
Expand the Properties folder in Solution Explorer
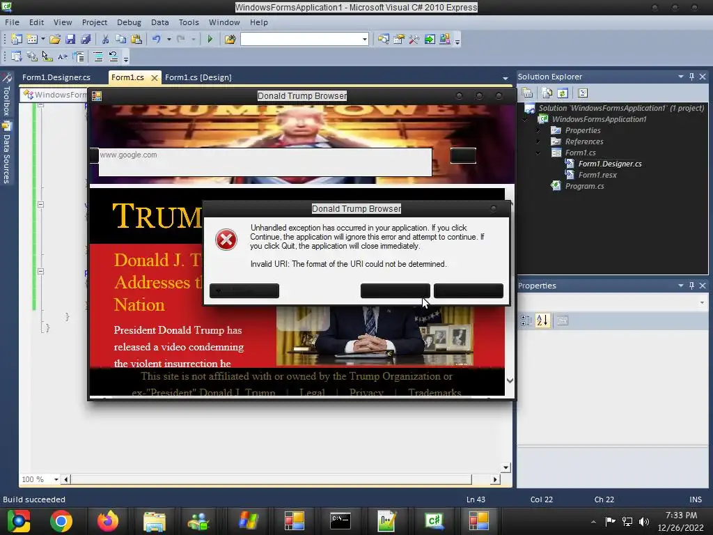tap(538, 130)
